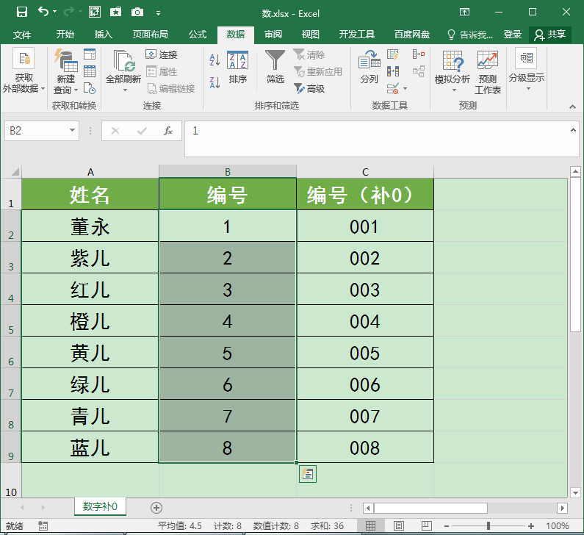
Task: Open the Name Box dropdown arrow
Action: point(72,130)
